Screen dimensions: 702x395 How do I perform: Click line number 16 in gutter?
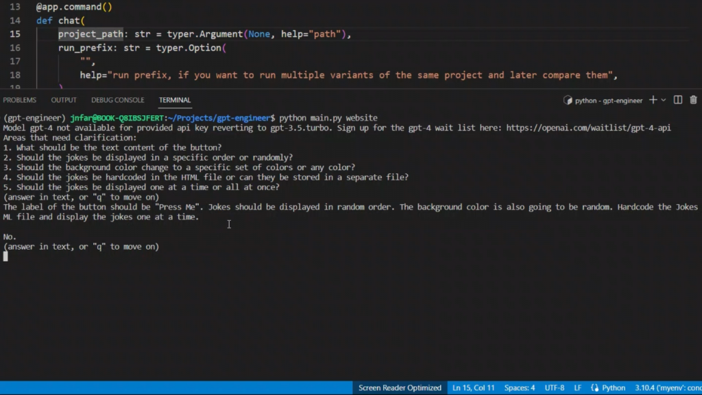(x=15, y=48)
